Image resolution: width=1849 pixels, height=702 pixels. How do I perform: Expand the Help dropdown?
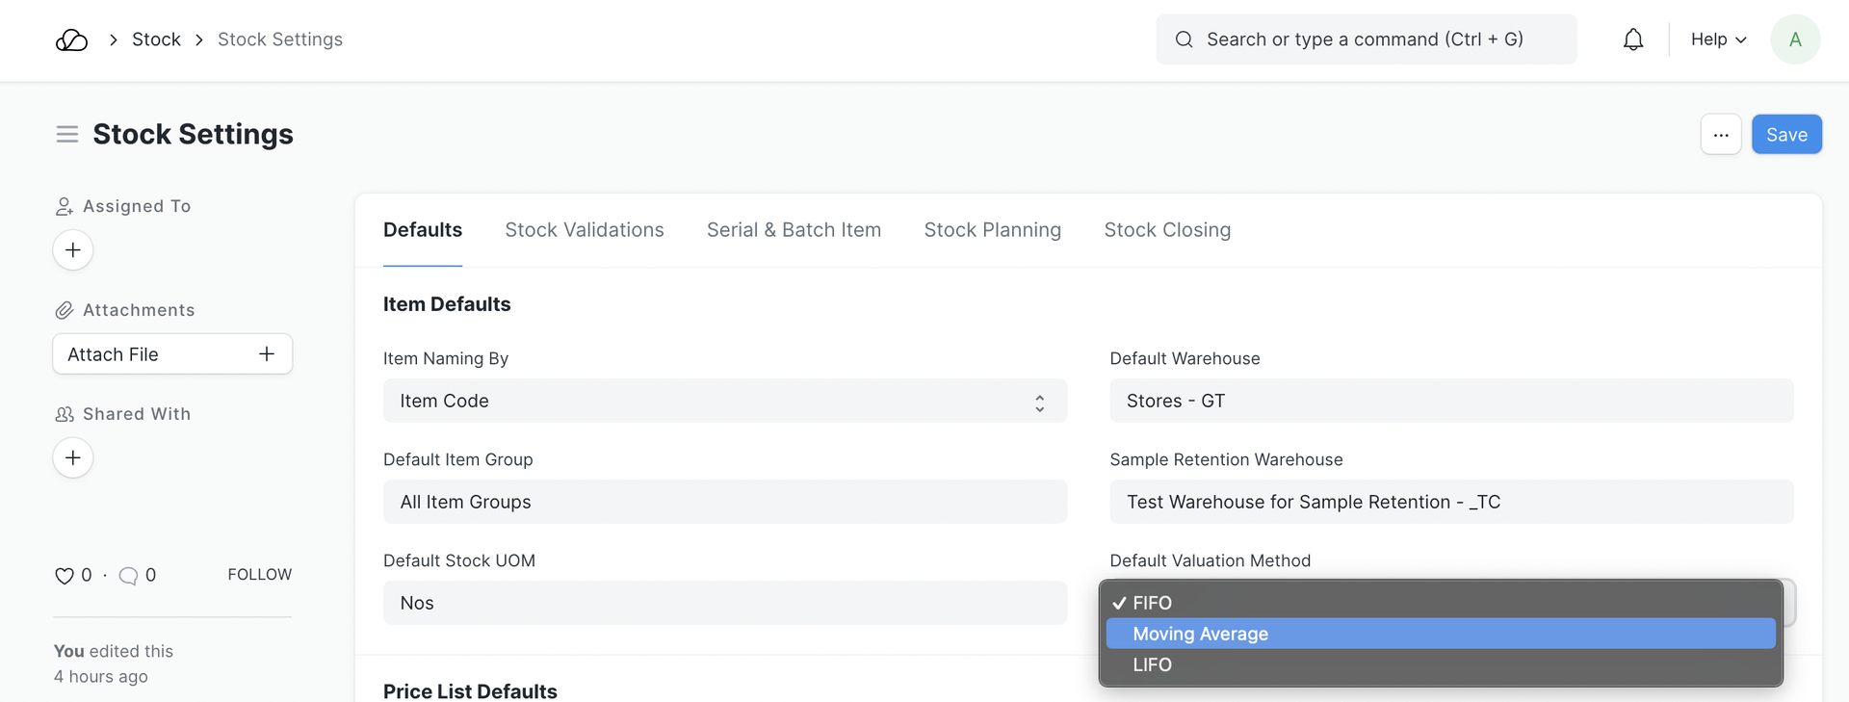pyautogui.click(x=1718, y=39)
